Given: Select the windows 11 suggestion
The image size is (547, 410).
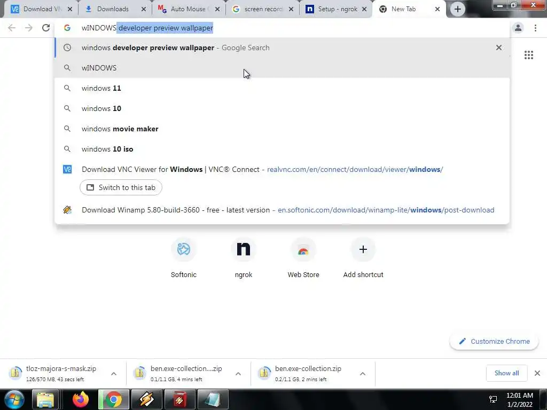Looking at the screenshot, I should (283, 88).
